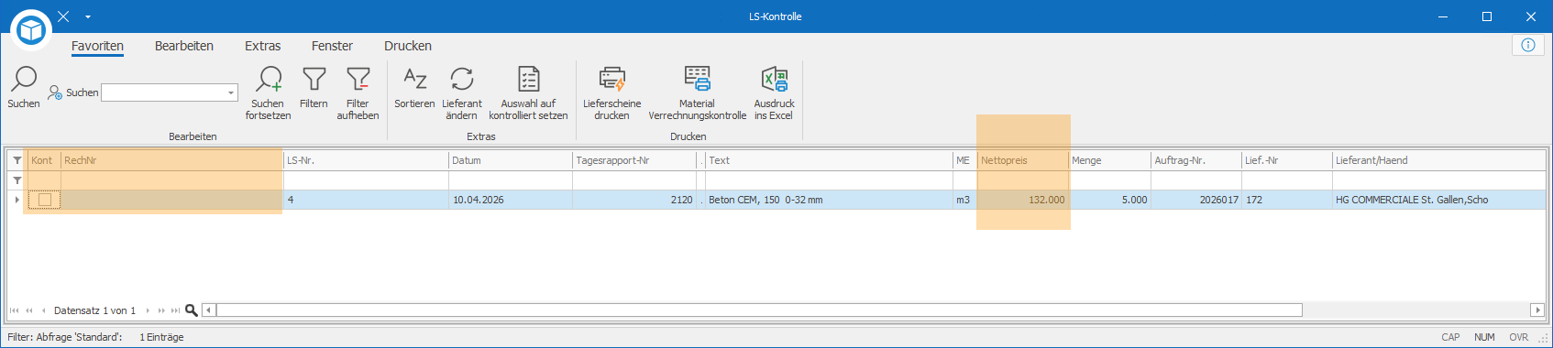Switch to the Bearbeiten tab
The image size is (1553, 348).
tap(184, 46)
